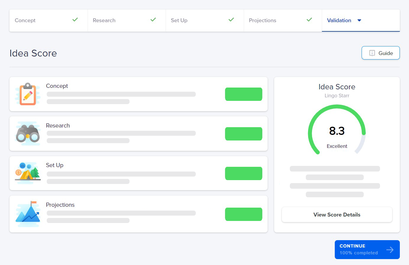
Task: Click the Concept clipboard icon
Action: point(28,94)
